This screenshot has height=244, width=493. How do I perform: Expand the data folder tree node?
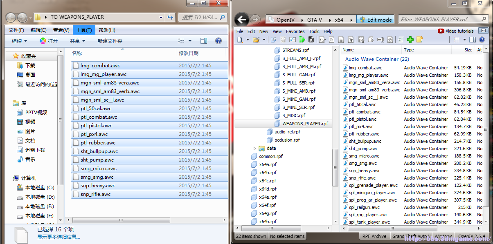point(254,148)
